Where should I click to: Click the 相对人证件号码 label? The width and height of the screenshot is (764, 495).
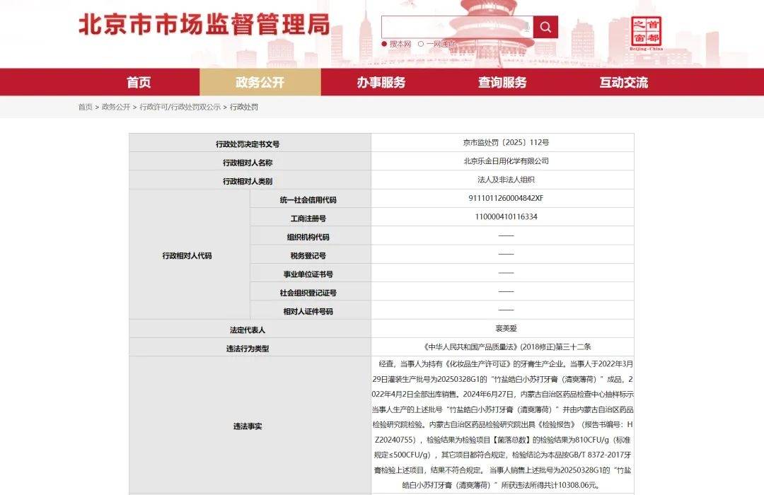pyautogui.click(x=308, y=311)
